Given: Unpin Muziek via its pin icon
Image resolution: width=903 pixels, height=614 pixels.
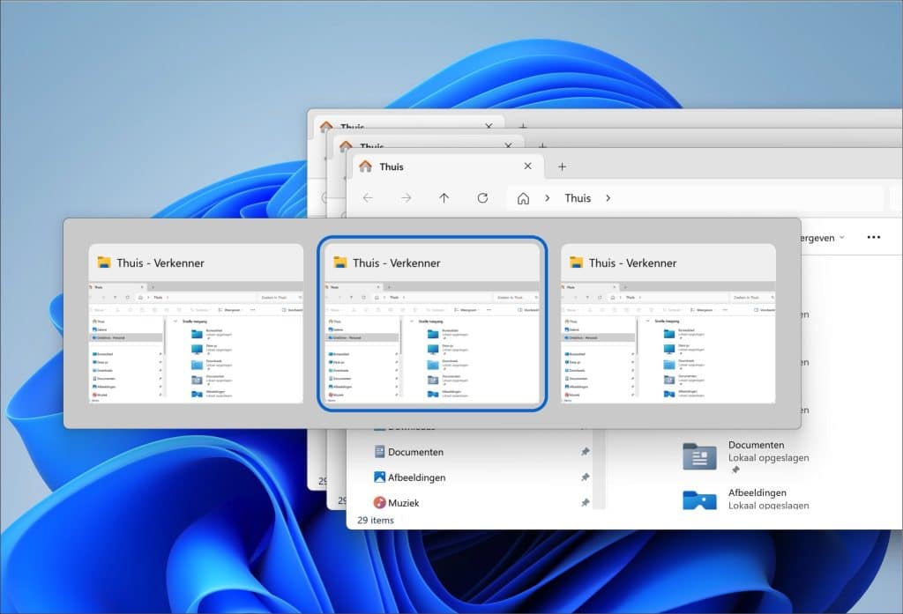Looking at the screenshot, I should tap(586, 502).
